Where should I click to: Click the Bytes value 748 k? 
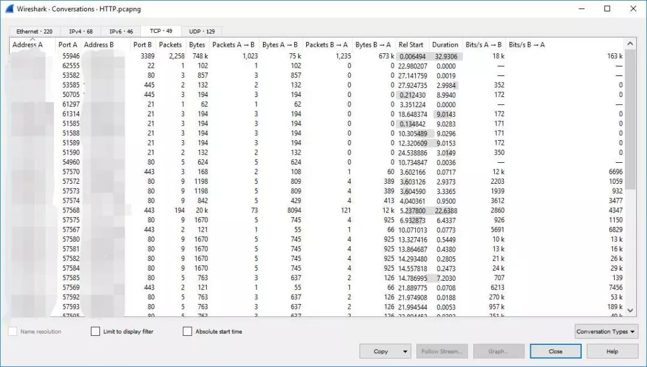coord(200,56)
